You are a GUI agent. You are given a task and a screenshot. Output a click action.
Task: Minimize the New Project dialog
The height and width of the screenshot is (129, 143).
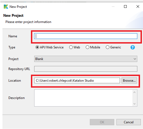113,7
